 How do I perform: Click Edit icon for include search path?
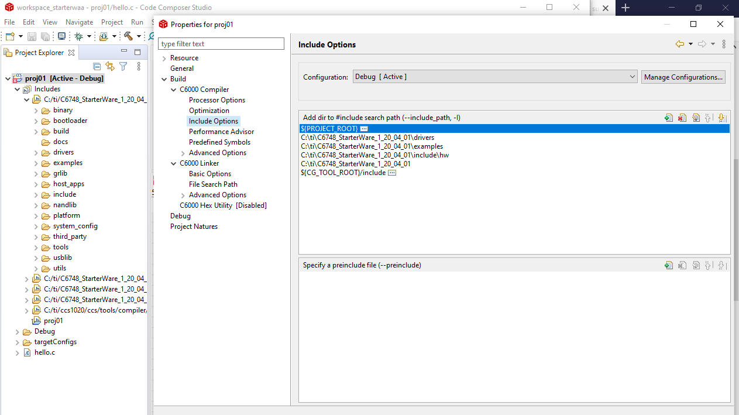coord(696,118)
